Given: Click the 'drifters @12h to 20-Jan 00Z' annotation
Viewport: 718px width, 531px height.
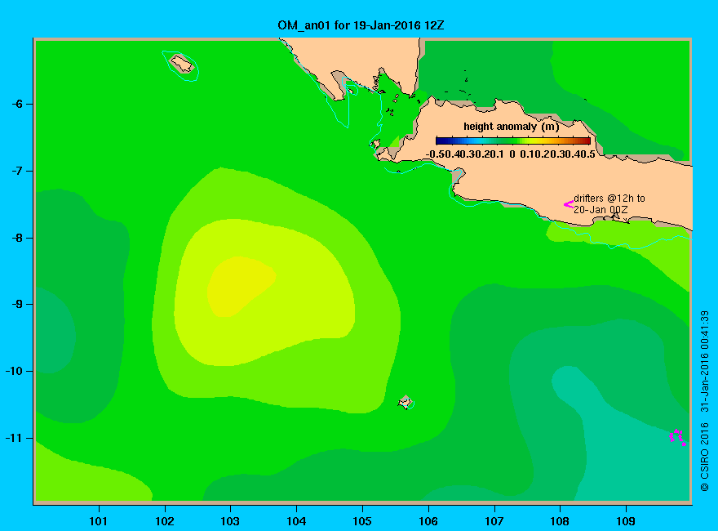Looking at the screenshot, I should 609,204.
